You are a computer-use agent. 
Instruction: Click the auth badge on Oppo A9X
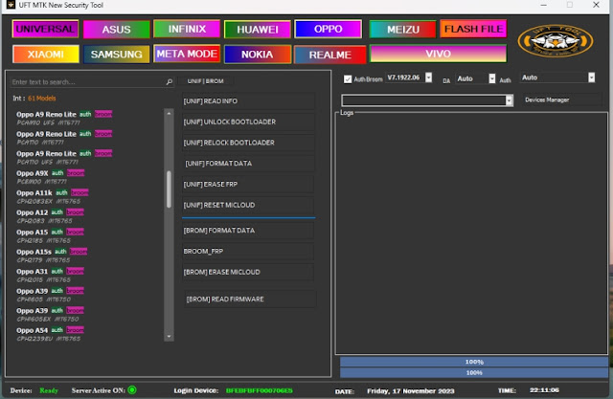pos(57,173)
